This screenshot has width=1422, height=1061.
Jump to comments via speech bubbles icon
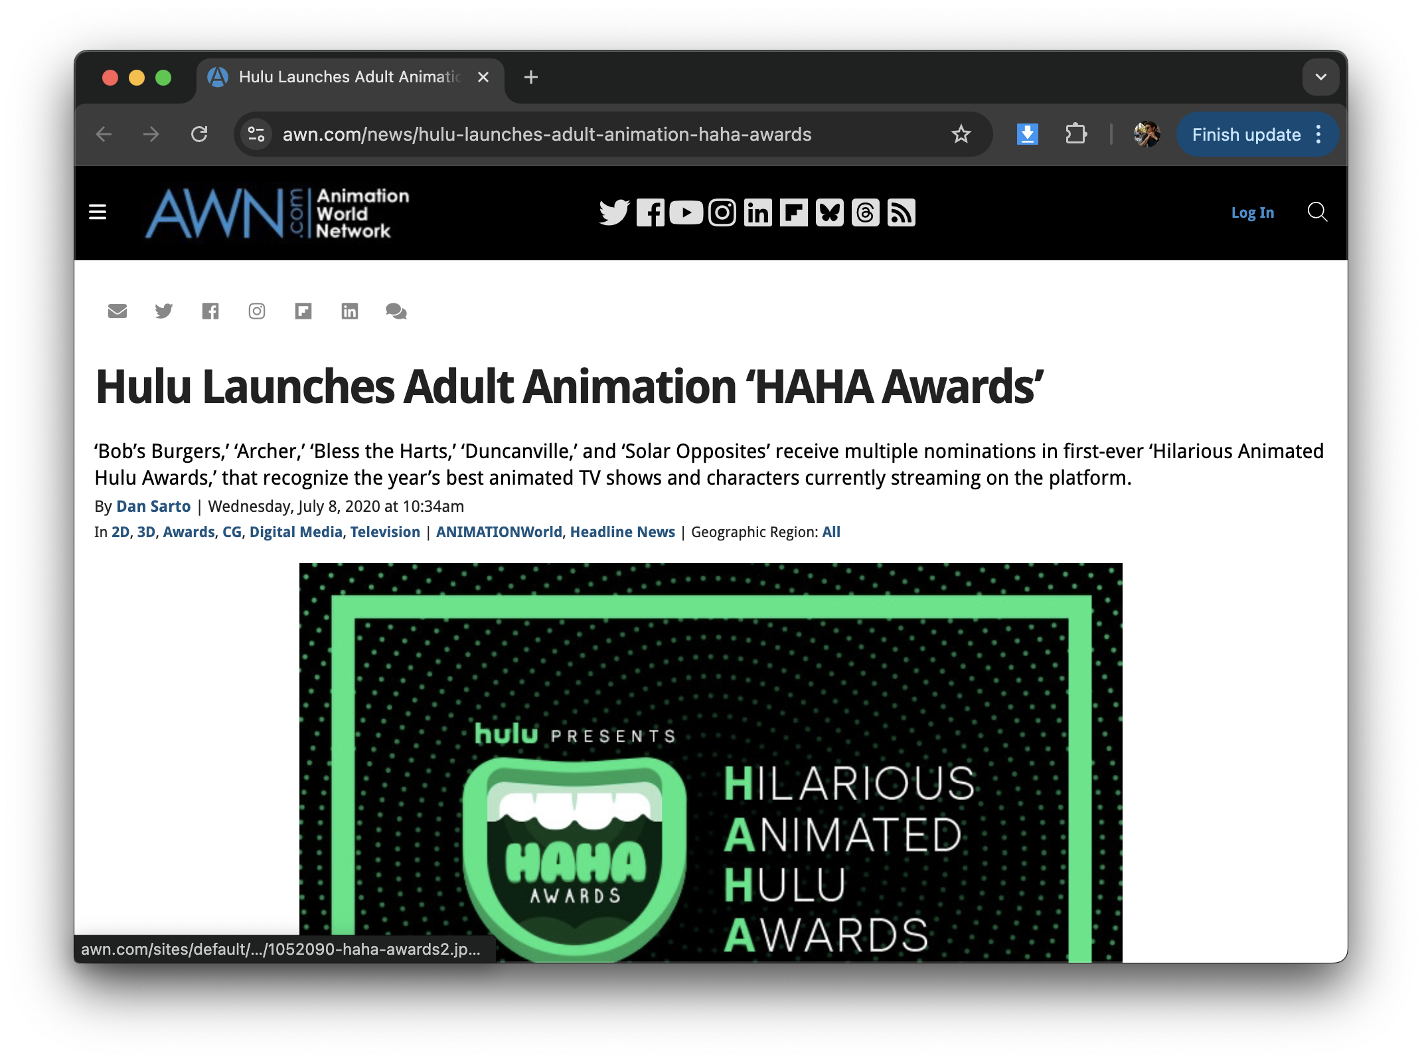click(x=396, y=311)
